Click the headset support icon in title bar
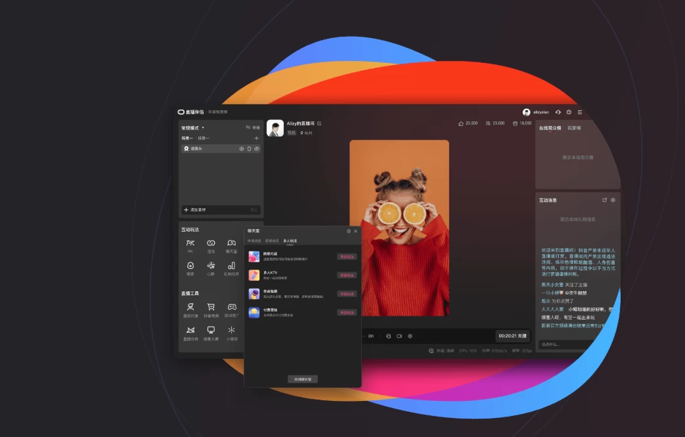The width and height of the screenshot is (685, 437). 558,112
